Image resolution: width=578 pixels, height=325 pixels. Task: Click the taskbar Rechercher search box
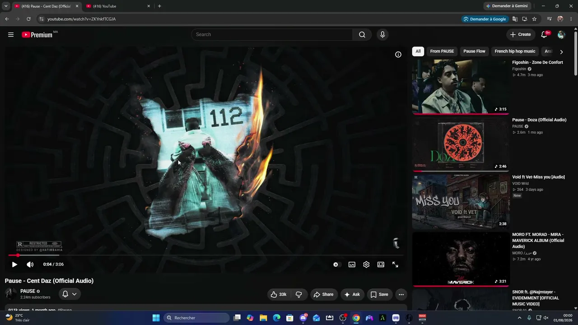196,318
